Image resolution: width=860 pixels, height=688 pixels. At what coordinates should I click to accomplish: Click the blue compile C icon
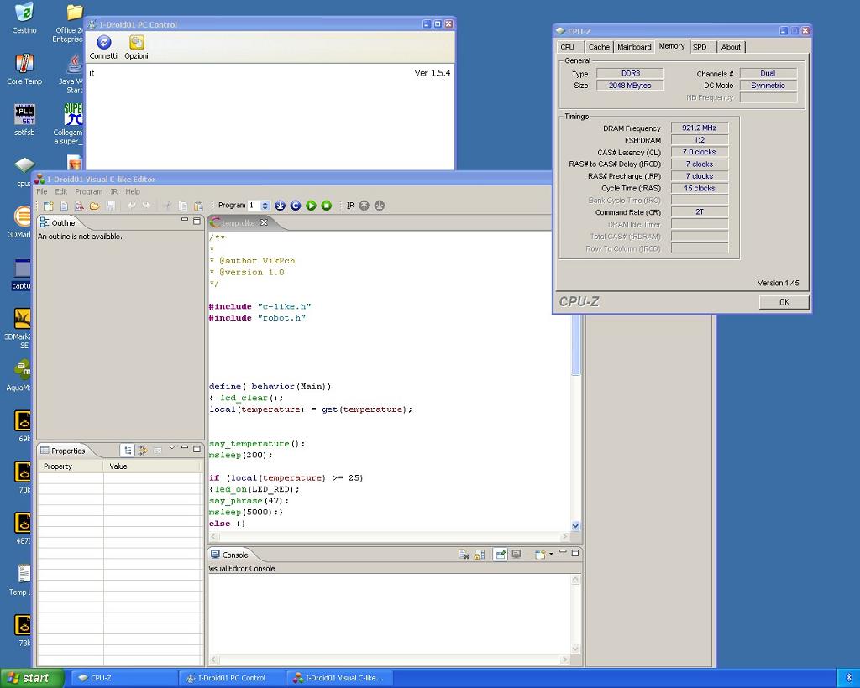(x=296, y=206)
